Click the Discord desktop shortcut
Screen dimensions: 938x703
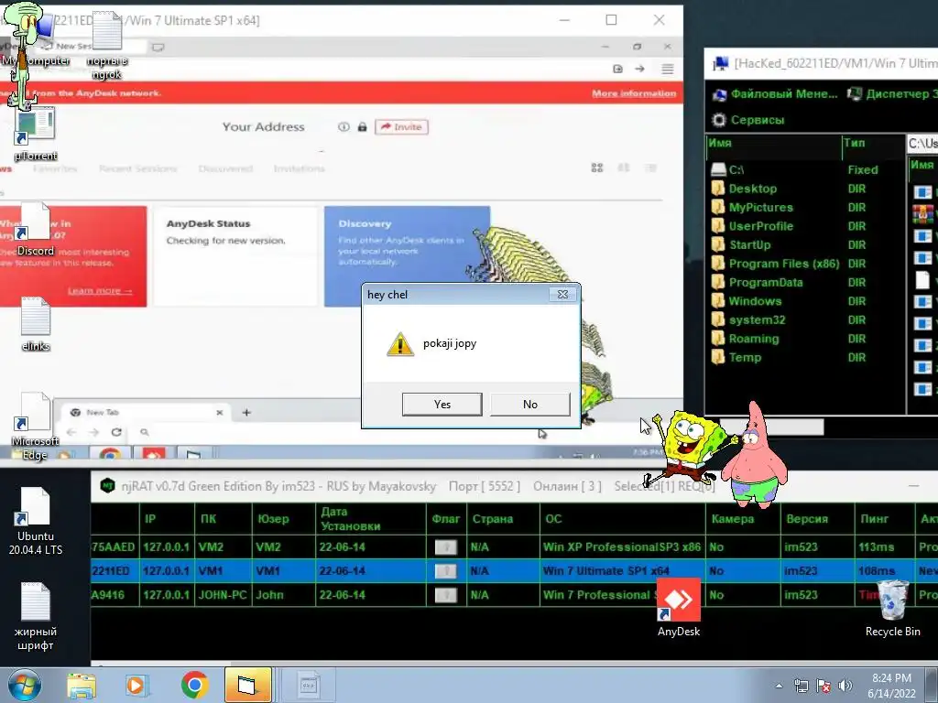(36, 230)
